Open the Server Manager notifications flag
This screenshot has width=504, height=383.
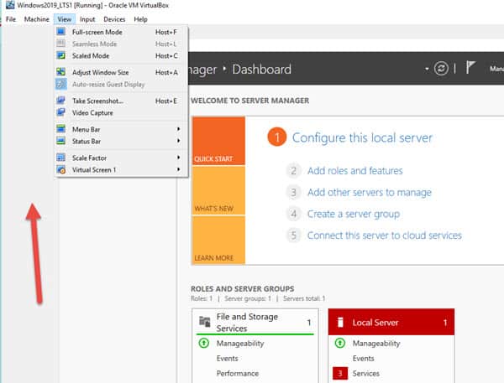[x=470, y=68]
